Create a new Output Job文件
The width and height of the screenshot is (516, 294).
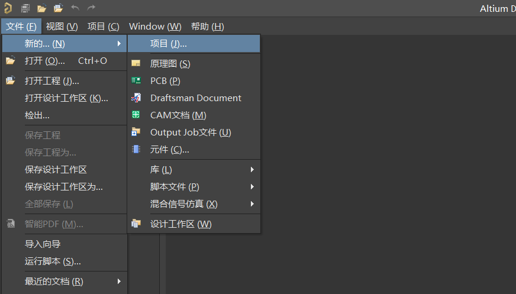click(x=190, y=133)
